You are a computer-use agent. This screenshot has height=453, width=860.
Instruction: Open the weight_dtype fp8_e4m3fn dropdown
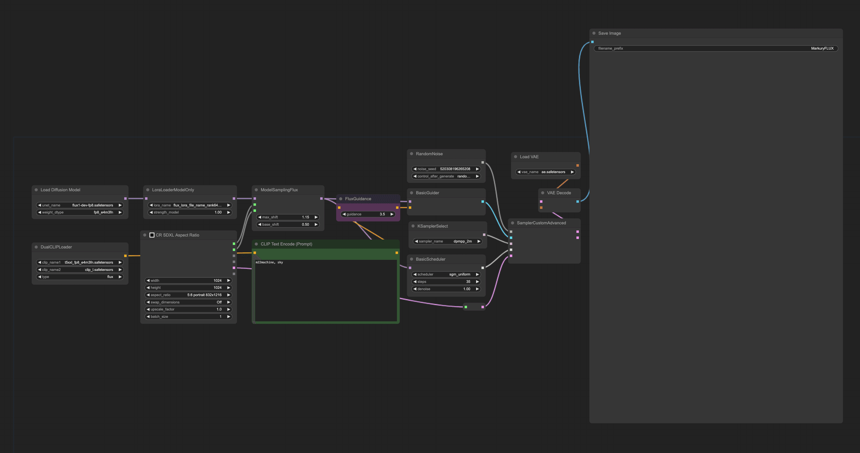tap(80, 212)
